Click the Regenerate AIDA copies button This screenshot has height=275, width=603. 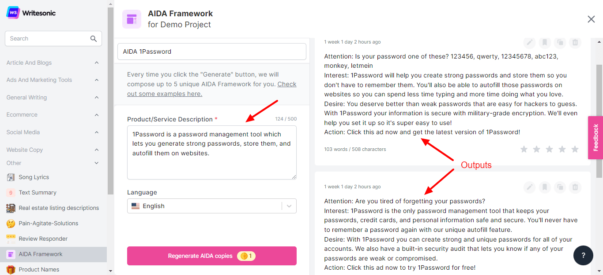(x=212, y=256)
